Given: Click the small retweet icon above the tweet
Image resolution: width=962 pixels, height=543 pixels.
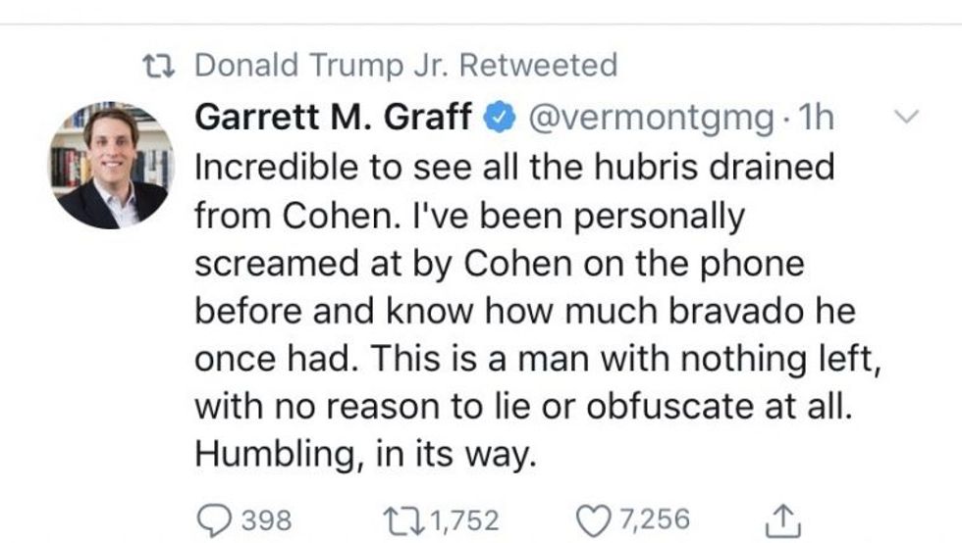Looking at the screenshot, I should [x=159, y=67].
